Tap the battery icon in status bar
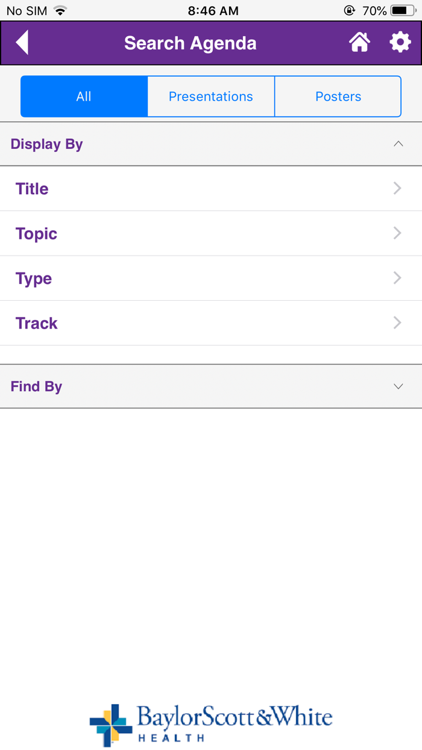 pos(402,11)
